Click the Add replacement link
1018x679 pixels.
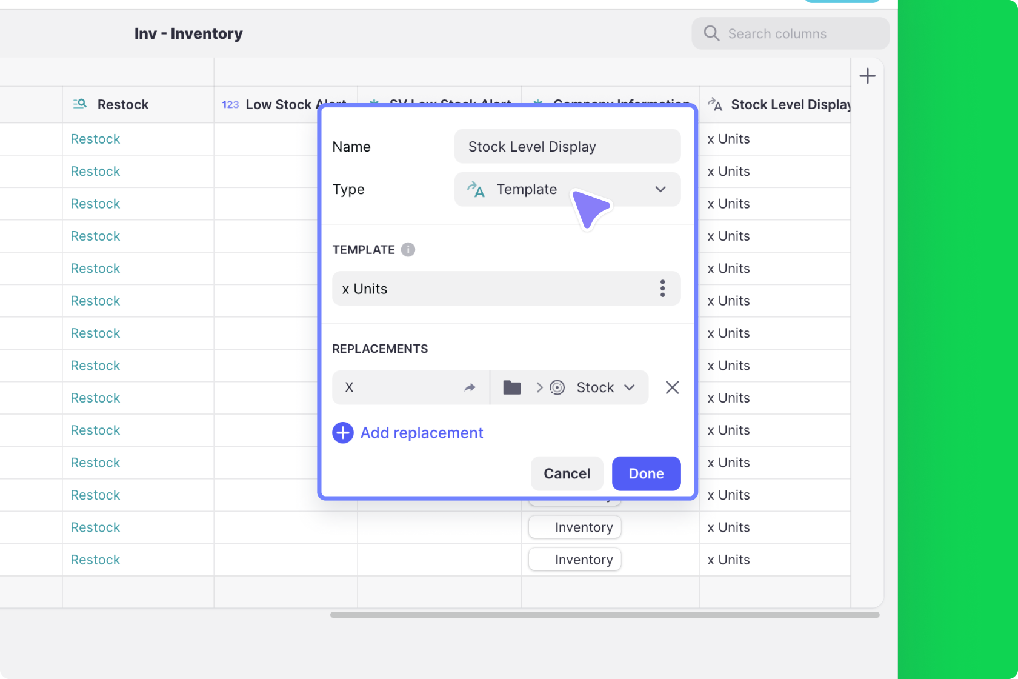tap(421, 432)
